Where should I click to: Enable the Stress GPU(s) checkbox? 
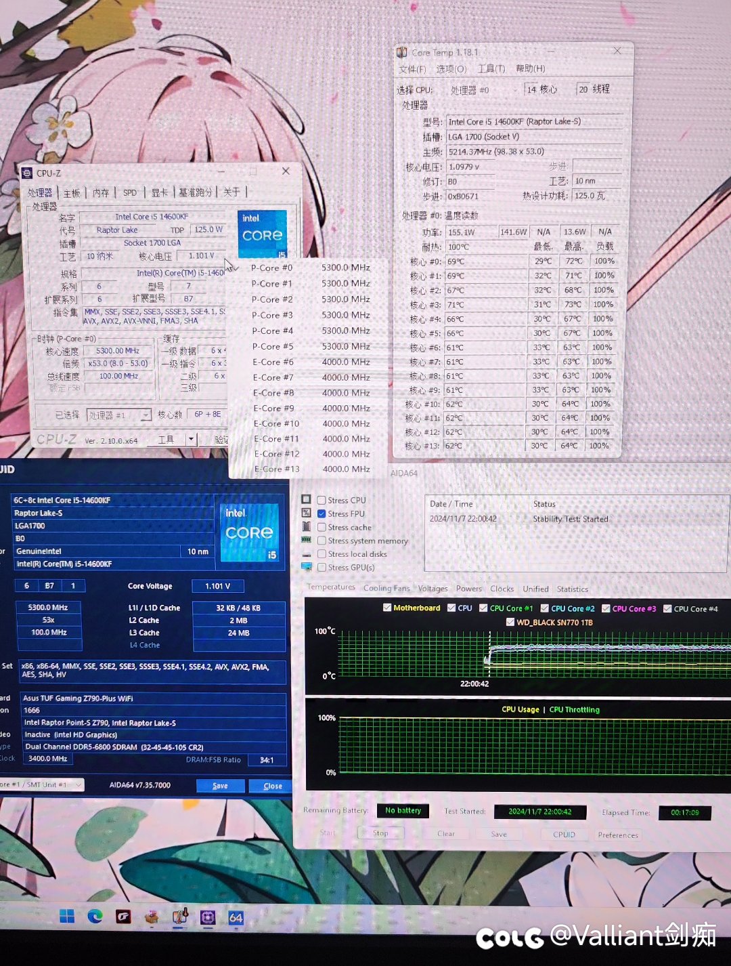click(322, 567)
